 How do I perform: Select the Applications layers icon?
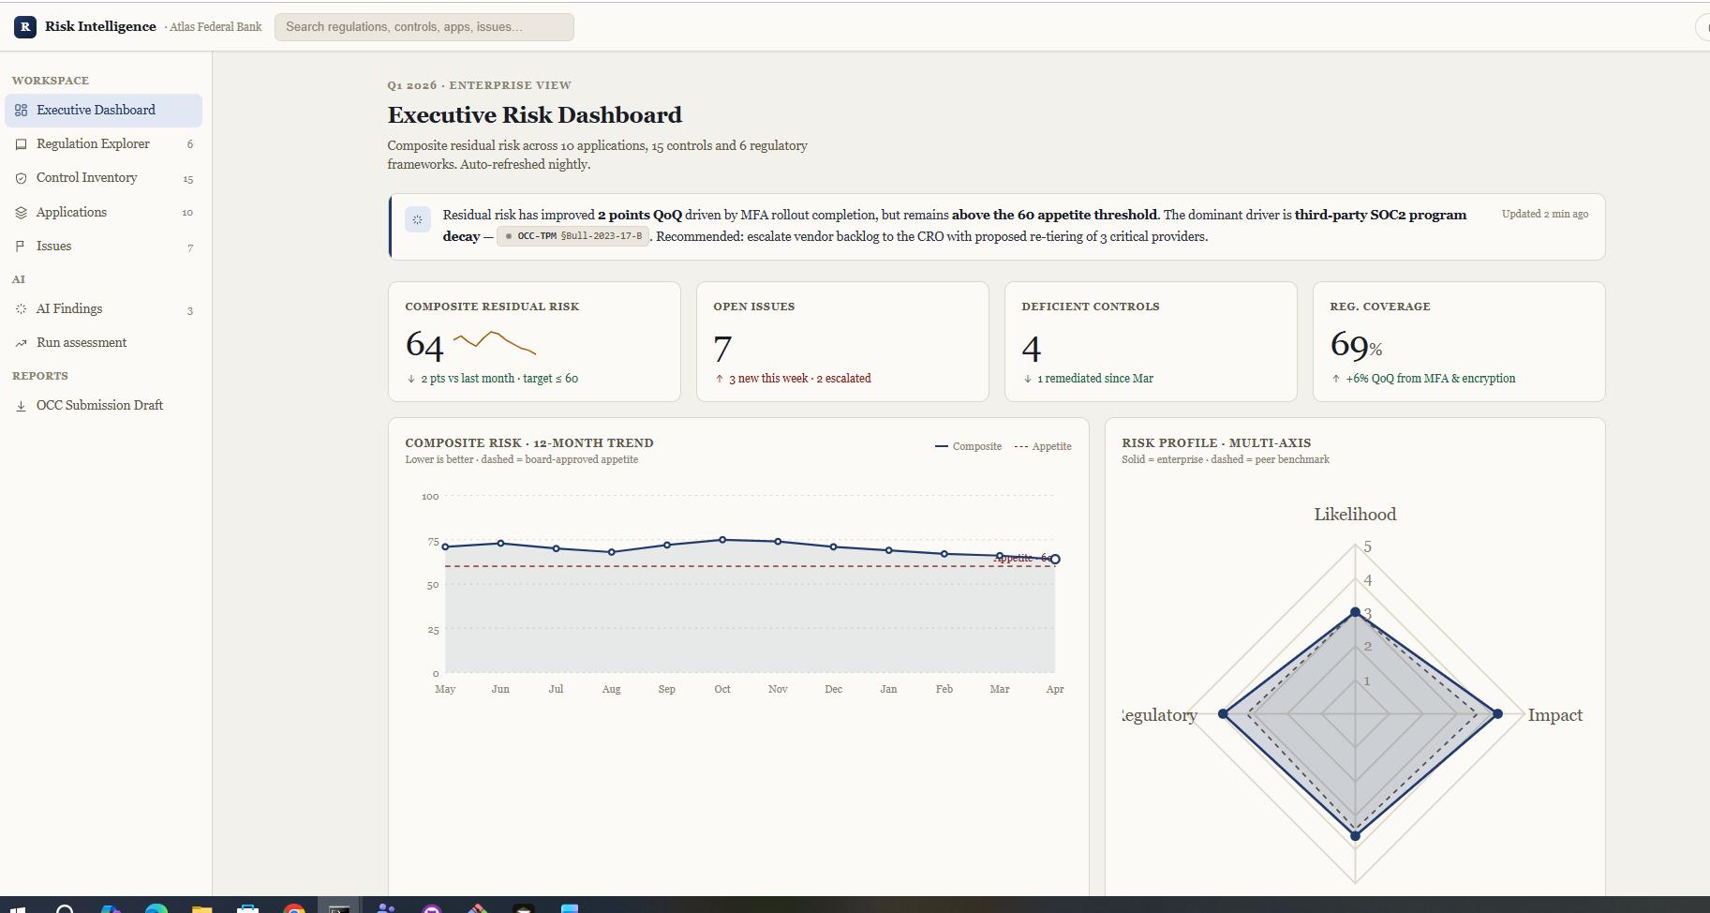pyautogui.click(x=22, y=213)
